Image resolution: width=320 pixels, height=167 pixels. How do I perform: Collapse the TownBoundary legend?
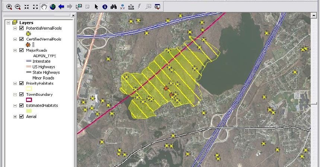point(15,95)
